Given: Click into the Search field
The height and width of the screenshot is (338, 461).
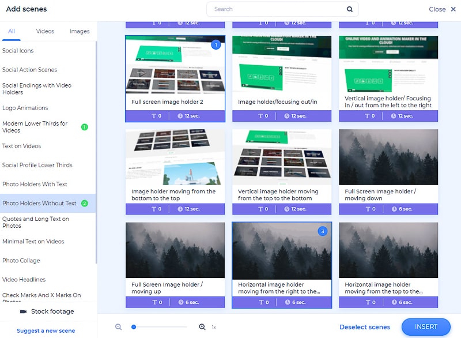Looking at the screenshot, I should pos(282,9).
